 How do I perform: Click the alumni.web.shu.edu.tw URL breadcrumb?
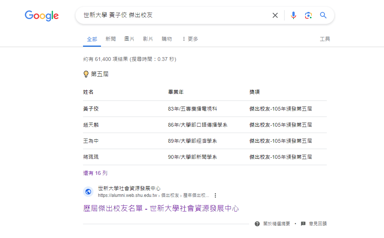click(153, 195)
